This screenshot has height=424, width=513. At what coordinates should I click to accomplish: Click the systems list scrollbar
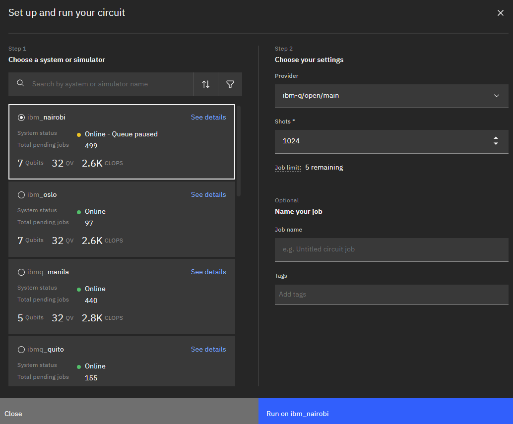(x=239, y=151)
